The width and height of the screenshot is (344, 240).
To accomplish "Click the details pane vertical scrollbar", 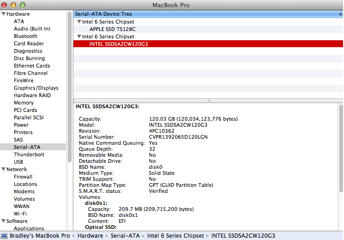I will [x=341, y=148].
